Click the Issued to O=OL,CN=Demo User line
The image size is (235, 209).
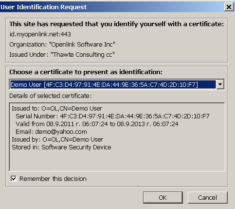[57, 109]
